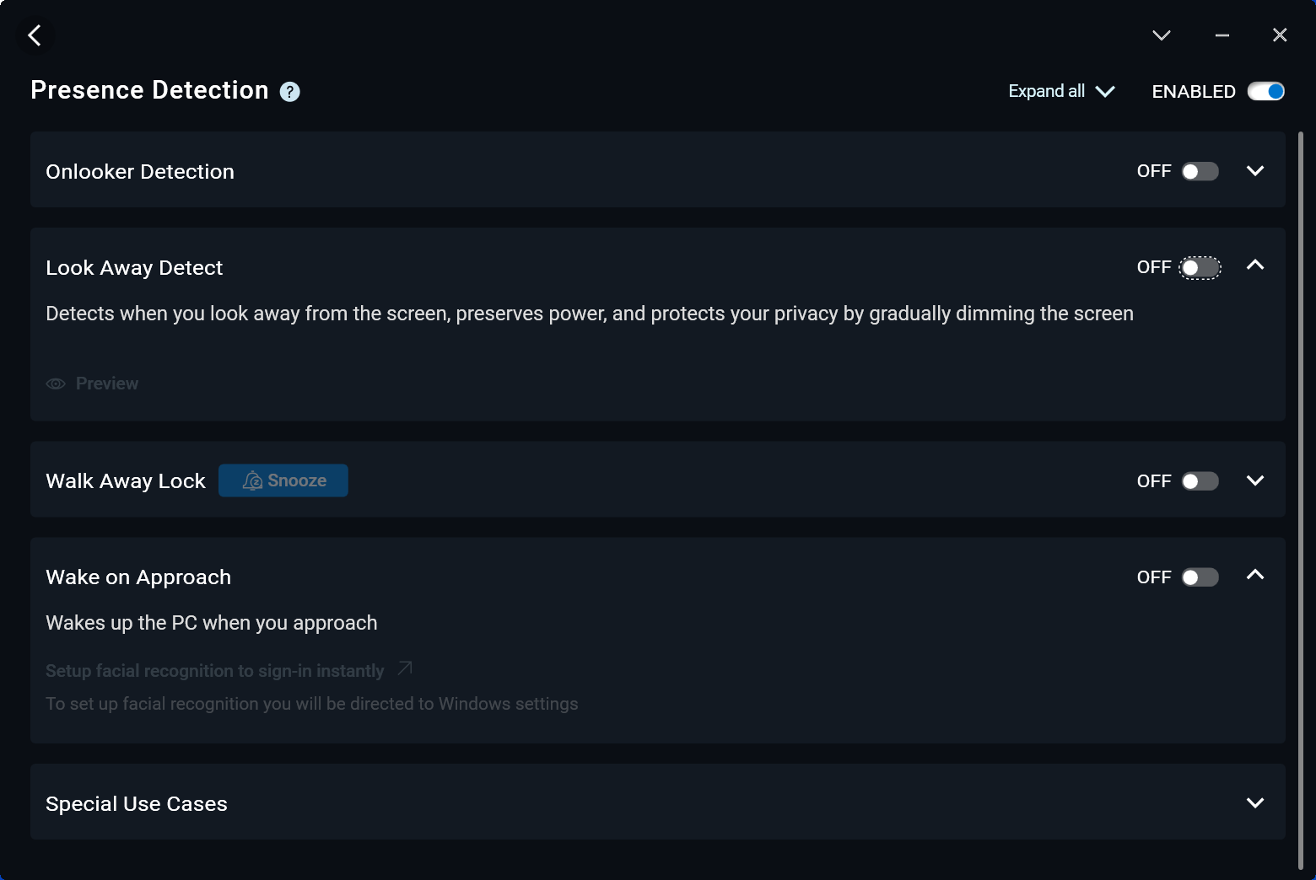Switch on Wake on Approach
This screenshot has height=880, width=1316.
coord(1200,577)
